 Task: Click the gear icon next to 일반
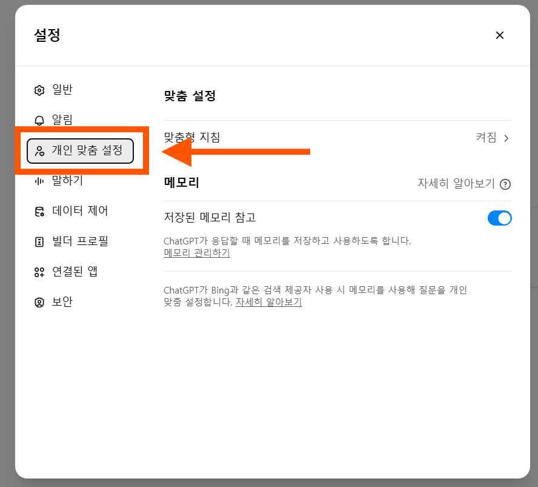pyautogui.click(x=39, y=90)
